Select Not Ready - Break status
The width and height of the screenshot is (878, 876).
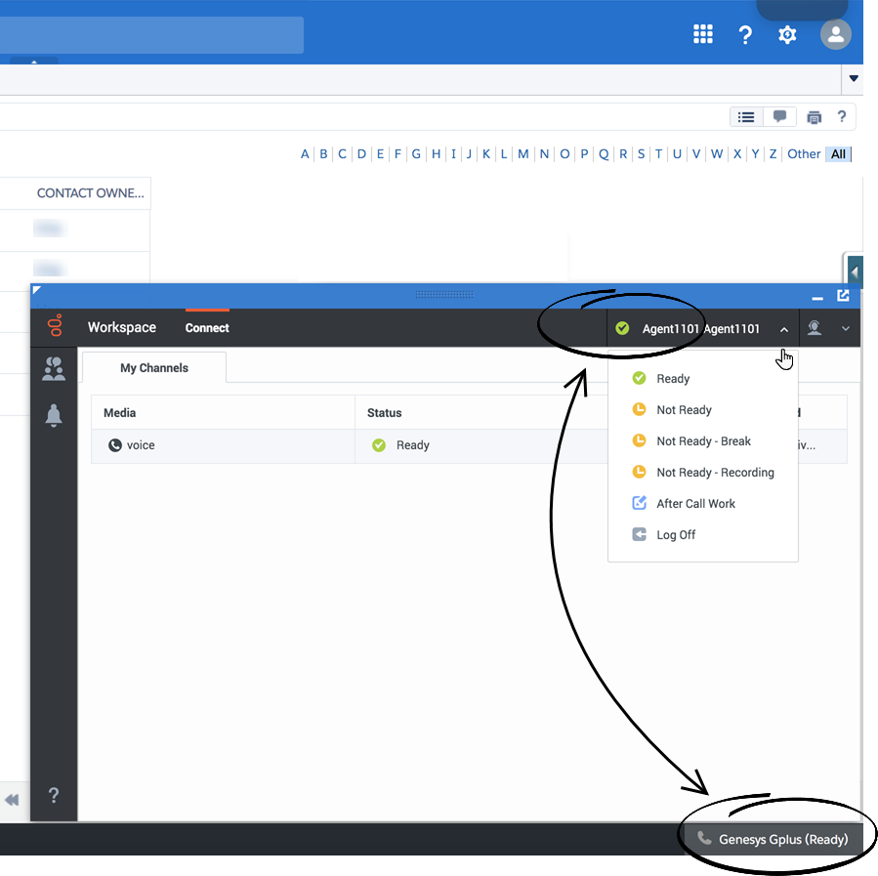(703, 441)
